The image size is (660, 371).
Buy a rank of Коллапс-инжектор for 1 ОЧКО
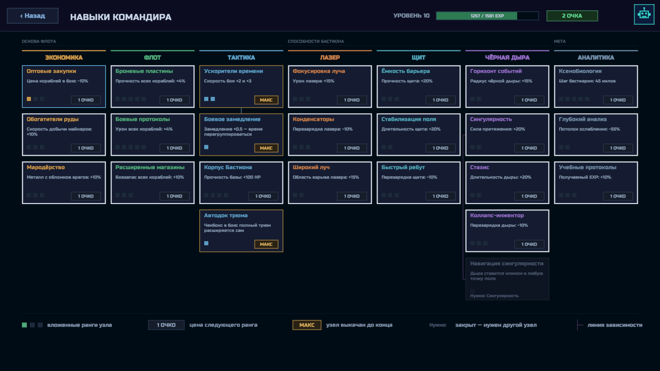(x=529, y=244)
